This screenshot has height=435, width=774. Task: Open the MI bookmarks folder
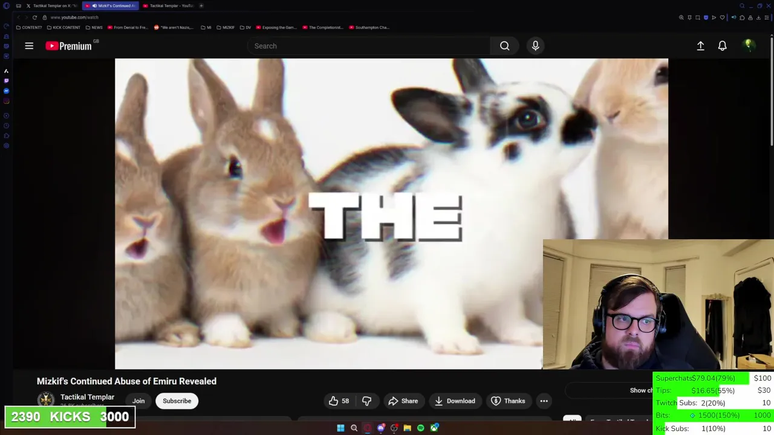coord(206,27)
